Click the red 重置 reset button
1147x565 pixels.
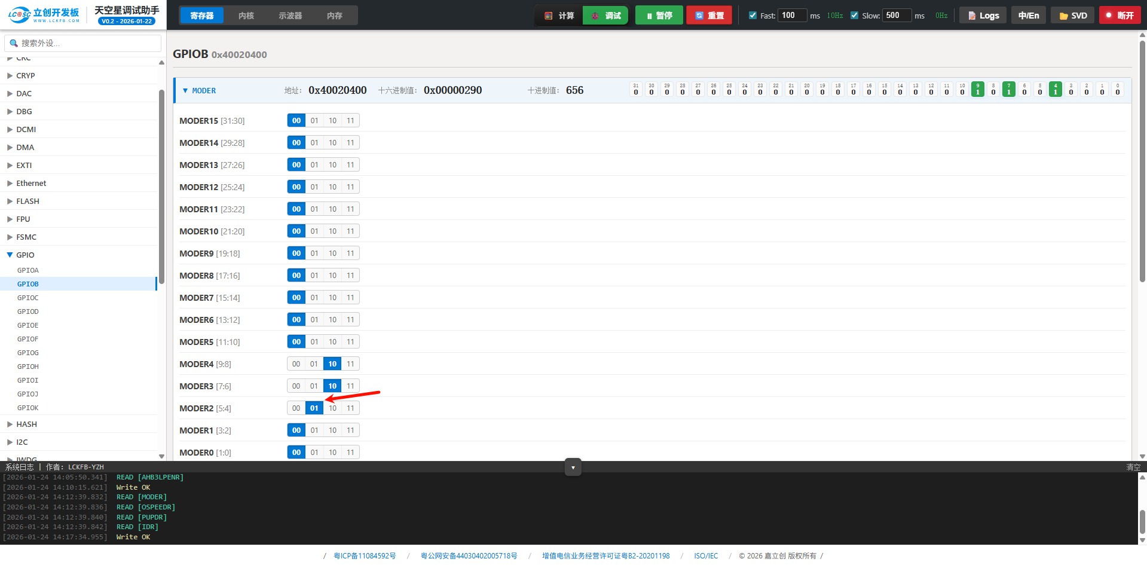[709, 16]
